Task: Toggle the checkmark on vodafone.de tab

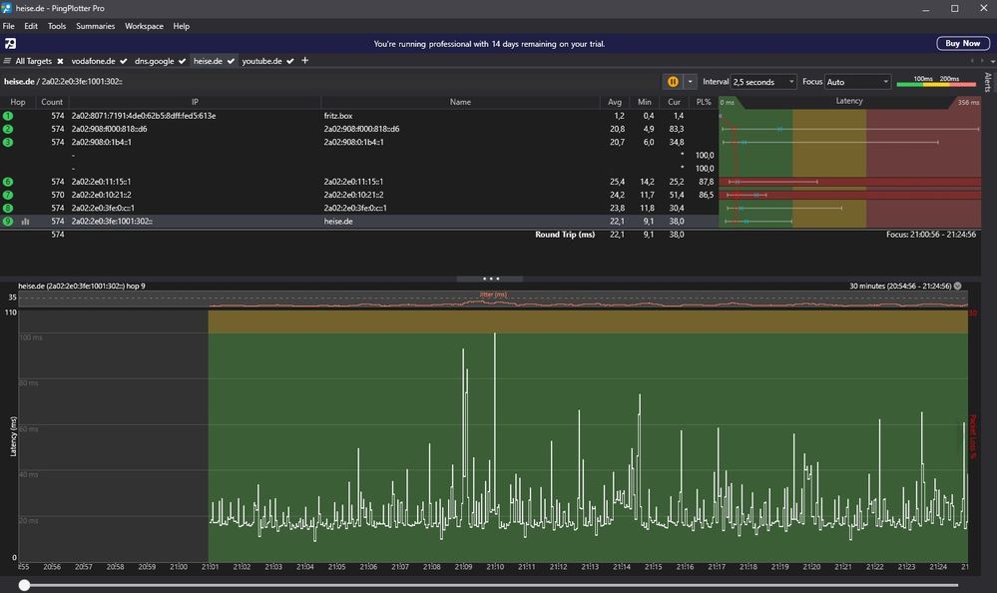Action: tap(123, 61)
